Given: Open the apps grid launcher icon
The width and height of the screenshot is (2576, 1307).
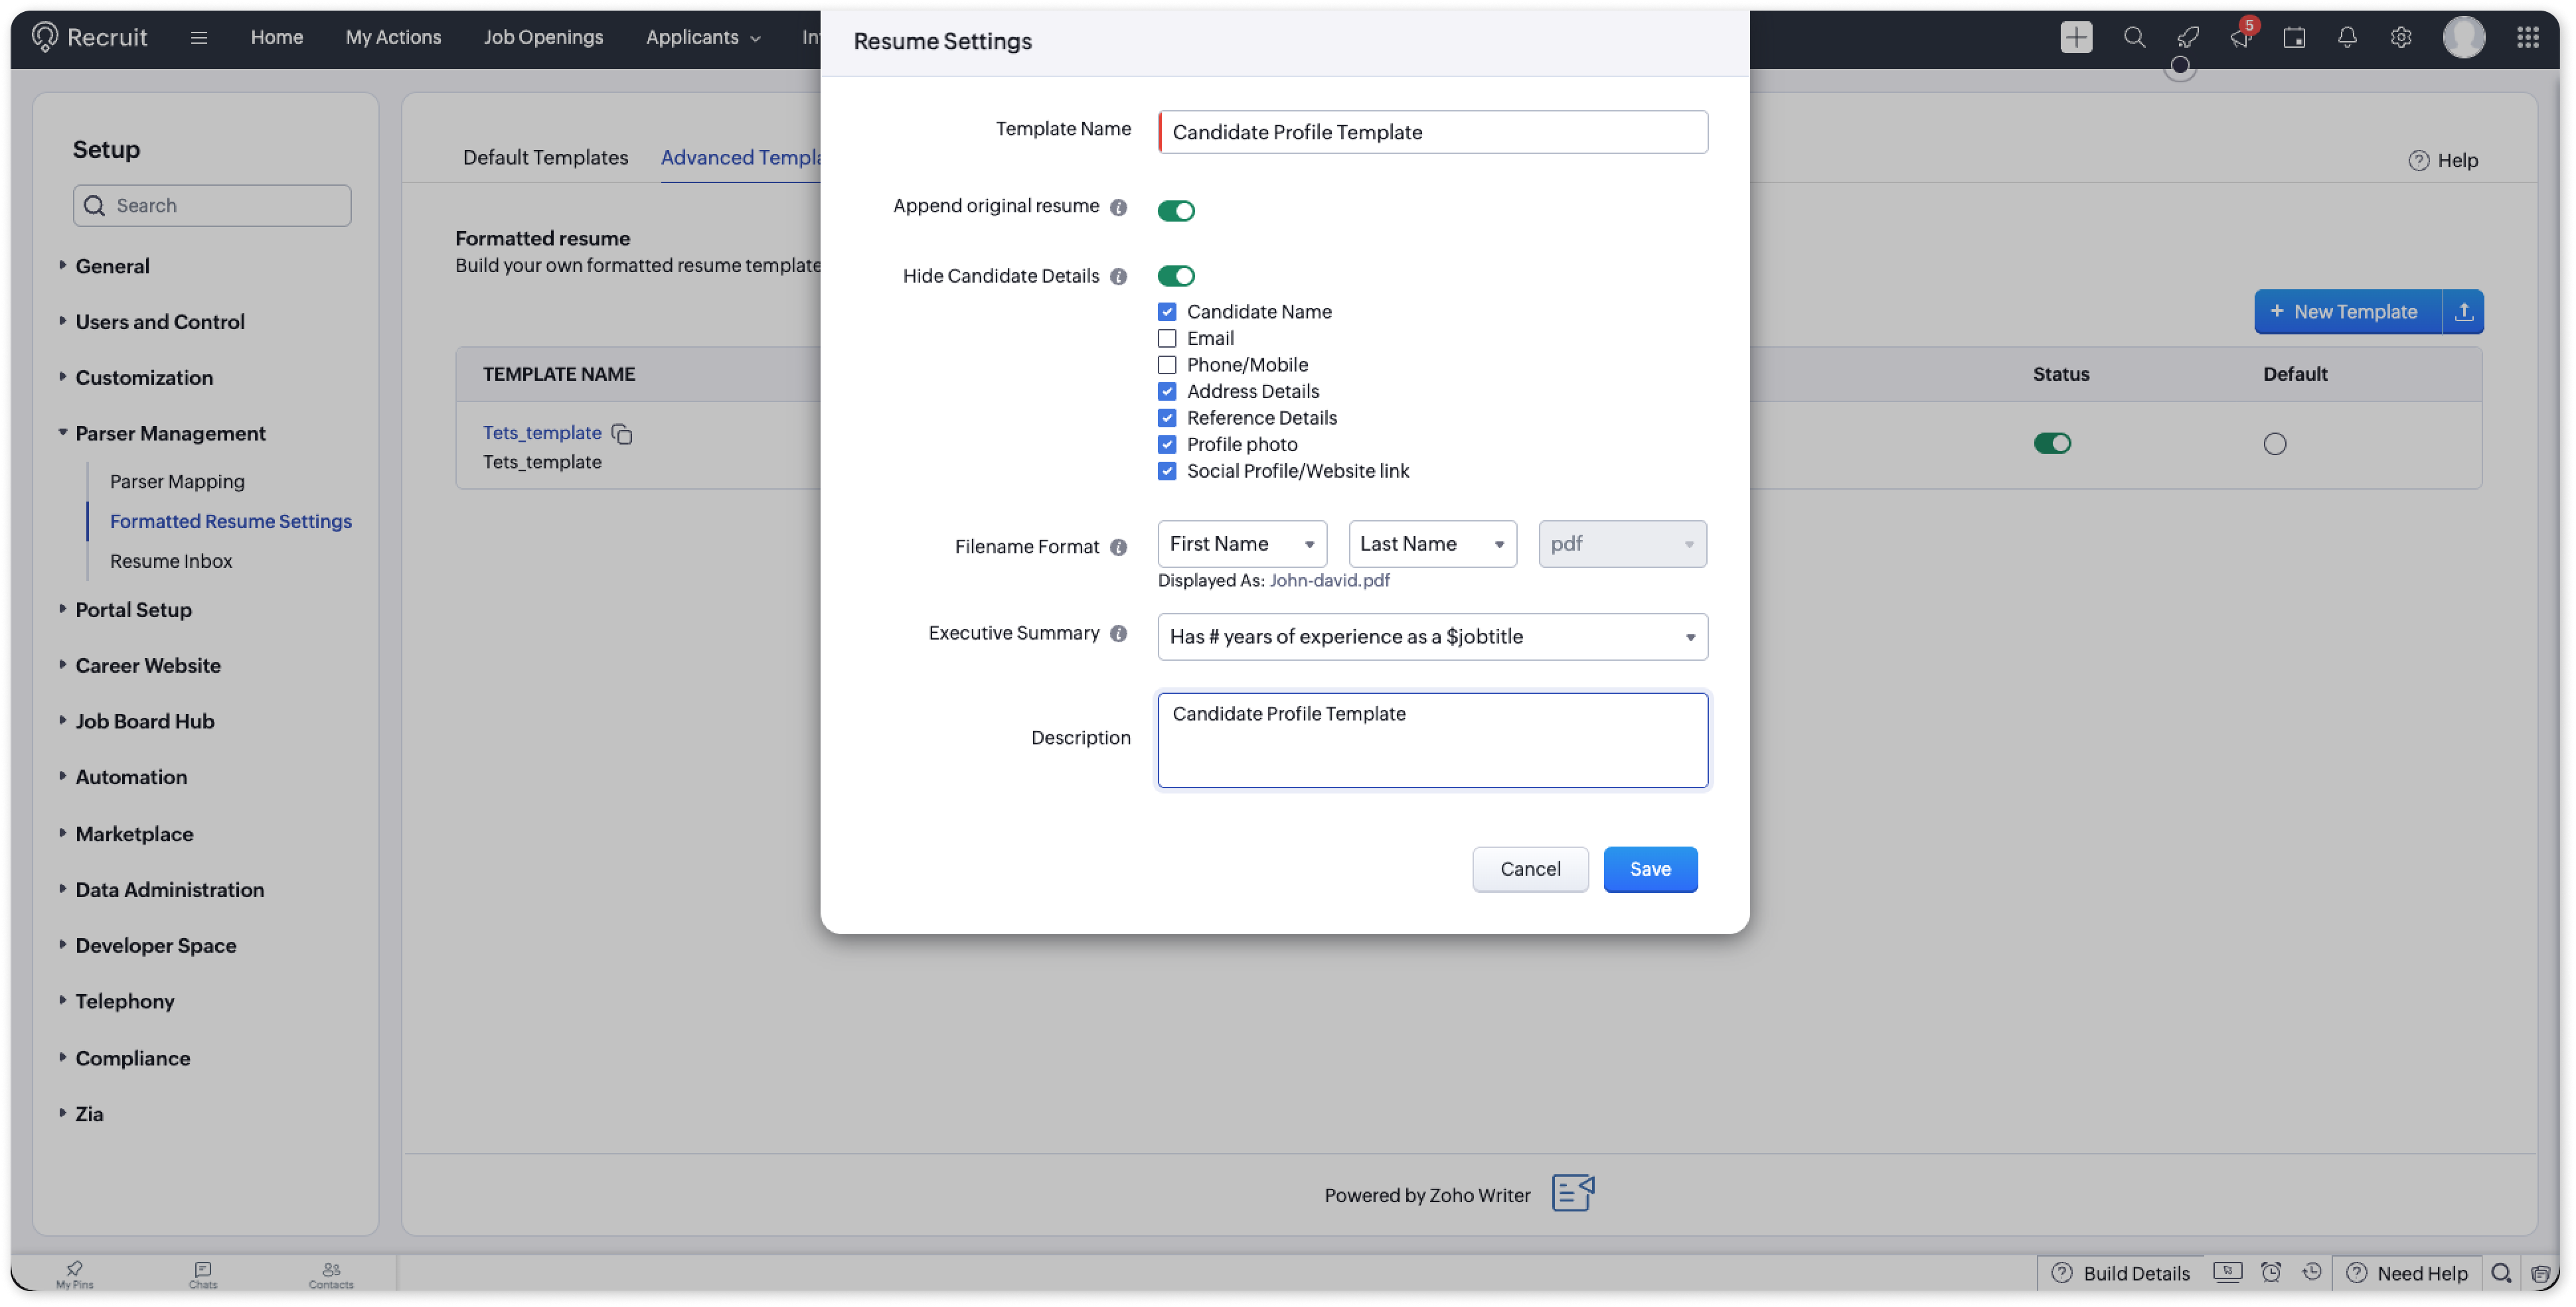Looking at the screenshot, I should [2527, 38].
